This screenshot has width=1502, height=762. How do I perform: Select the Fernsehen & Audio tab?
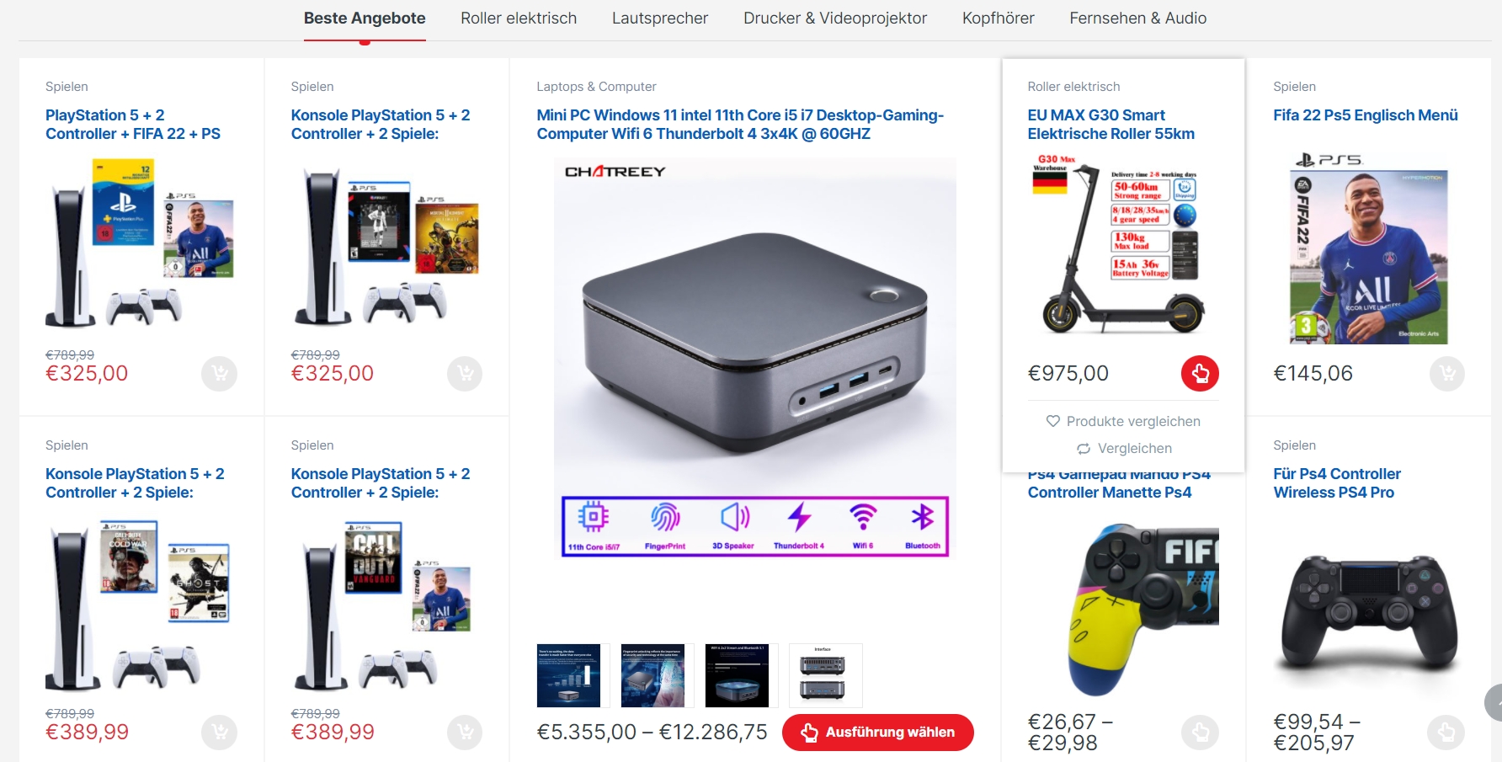(x=1137, y=19)
